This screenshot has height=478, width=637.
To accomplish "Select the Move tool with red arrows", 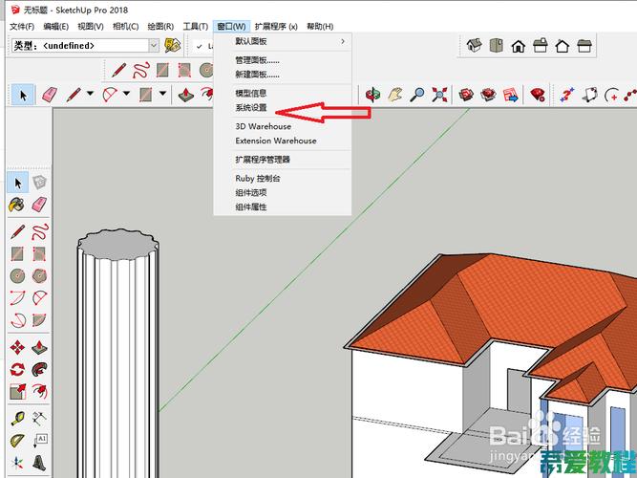I will (17, 347).
